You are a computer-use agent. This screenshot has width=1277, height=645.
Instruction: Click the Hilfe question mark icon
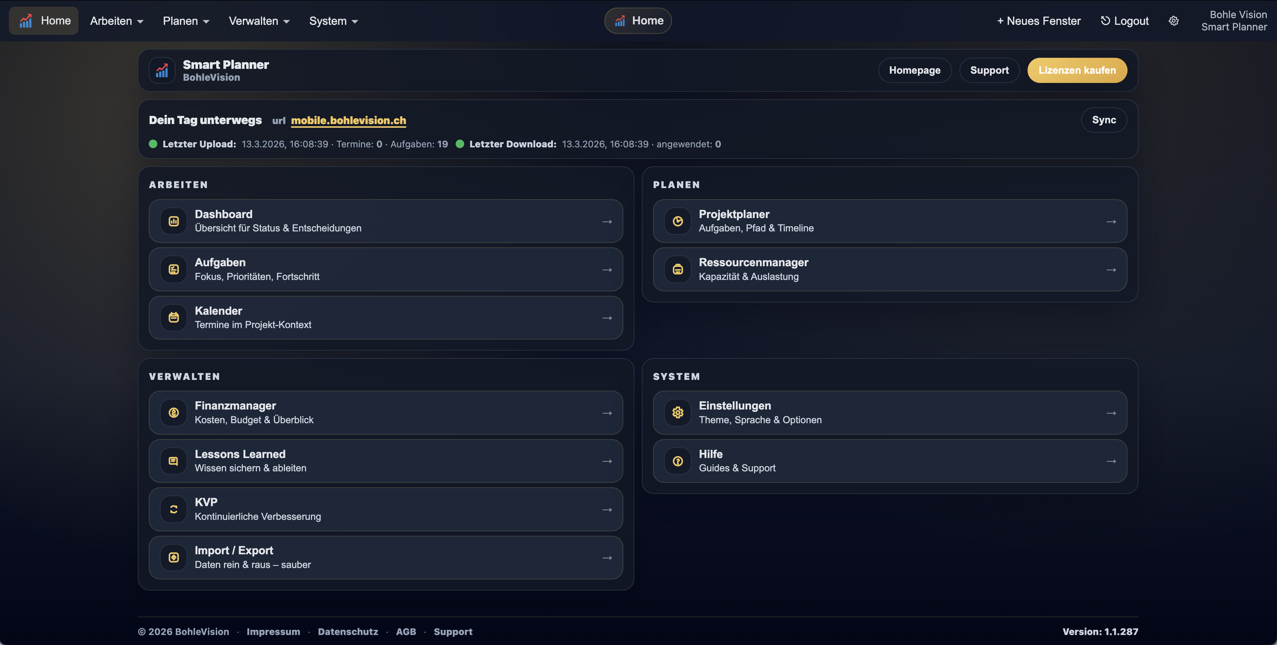pyautogui.click(x=677, y=461)
